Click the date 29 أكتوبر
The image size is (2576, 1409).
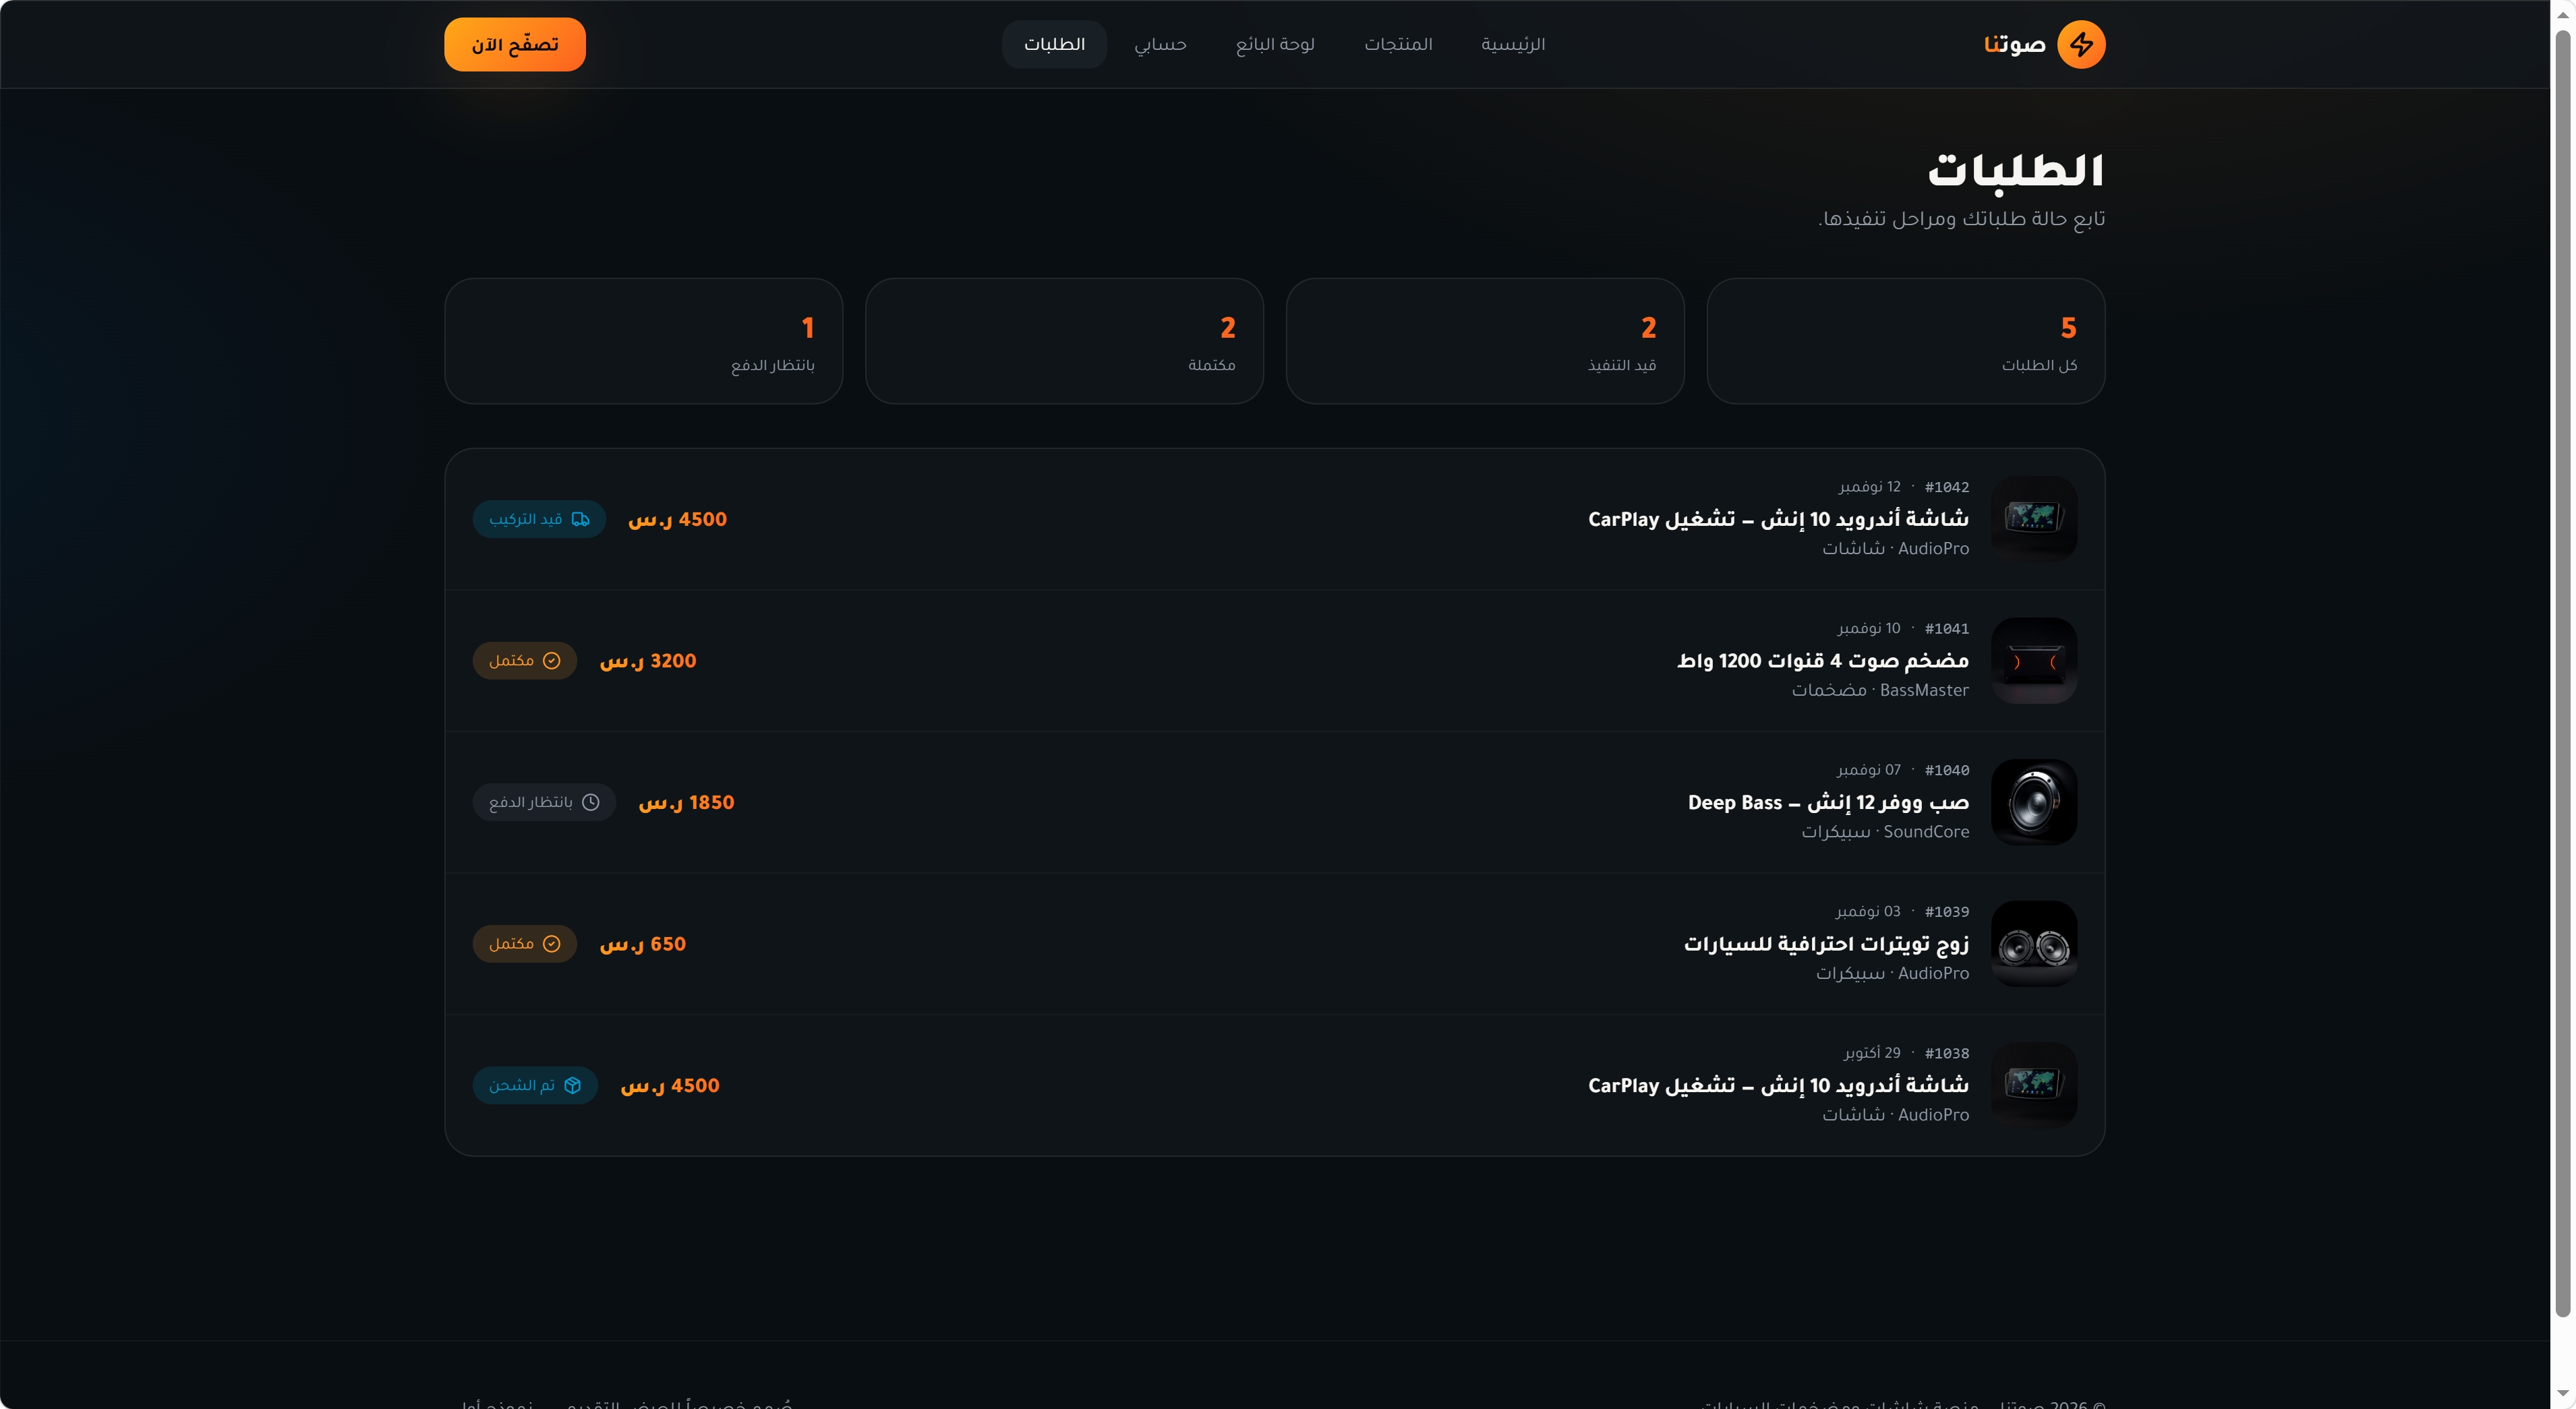(1872, 1053)
